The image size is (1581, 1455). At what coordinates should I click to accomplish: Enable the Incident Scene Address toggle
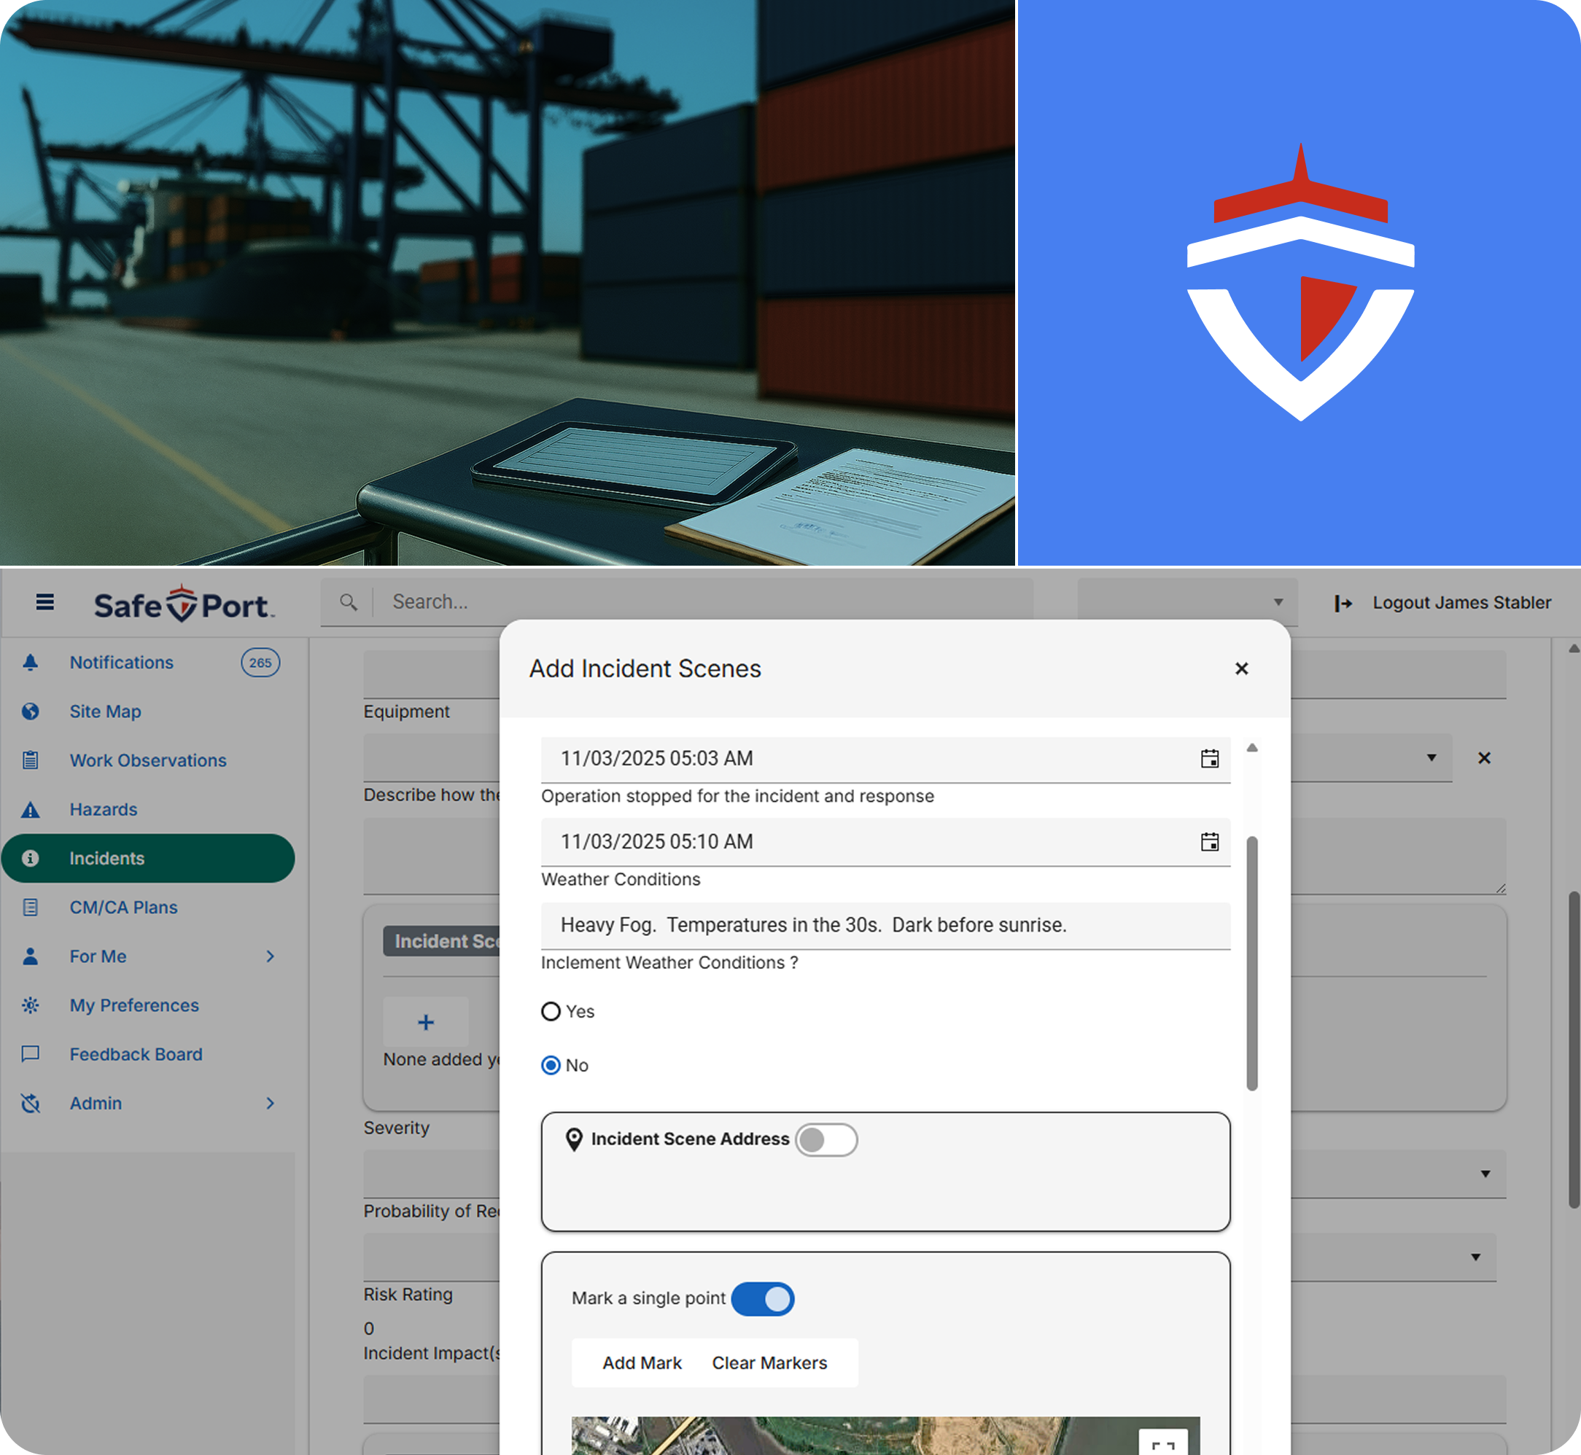click(826, 1139)
